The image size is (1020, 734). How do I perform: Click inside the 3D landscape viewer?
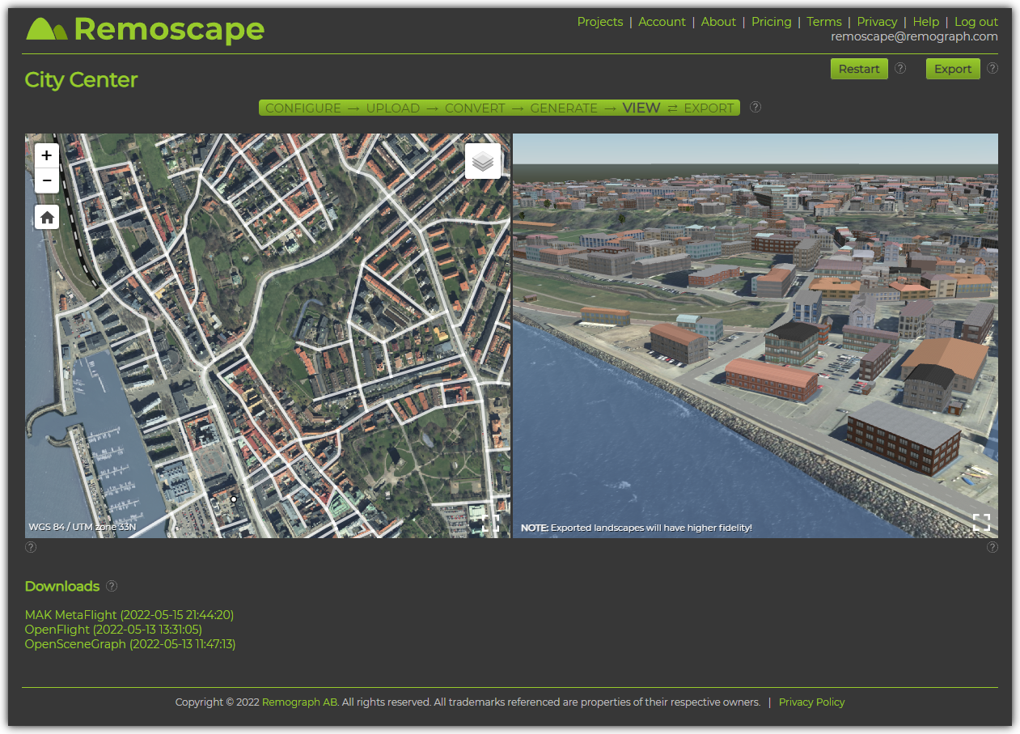(x=755, y=336)
